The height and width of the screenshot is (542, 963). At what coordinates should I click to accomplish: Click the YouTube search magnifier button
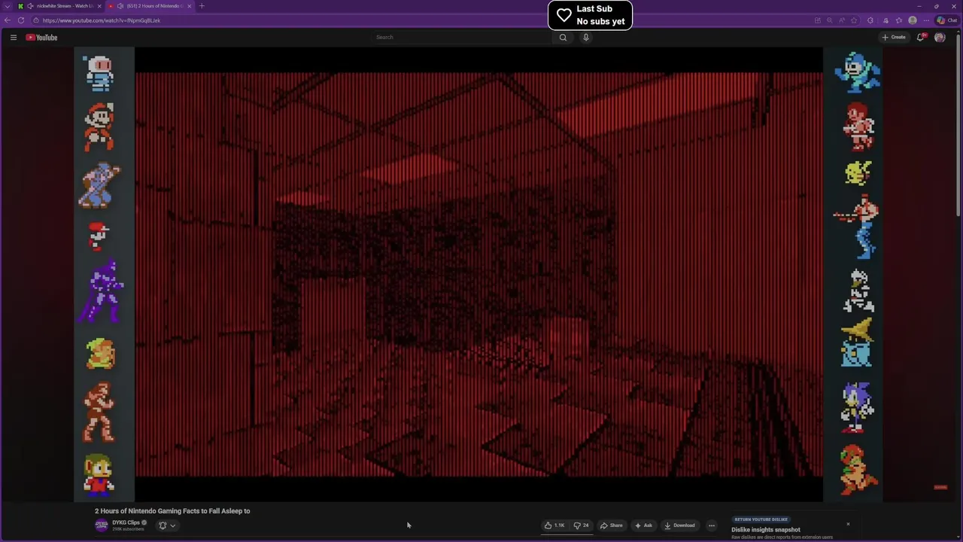click(x=563, y=37)
